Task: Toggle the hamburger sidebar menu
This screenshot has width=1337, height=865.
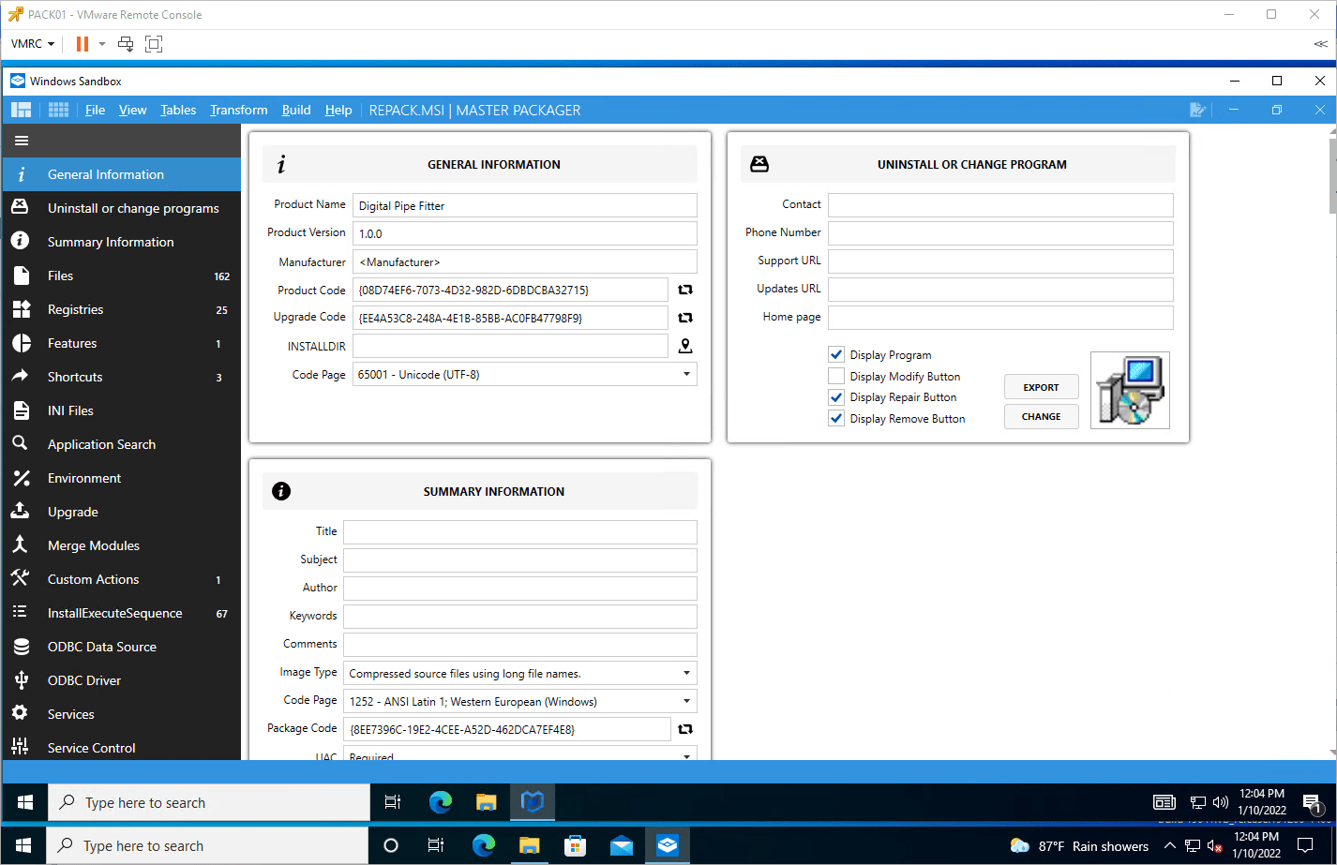Action: [22, 141]
